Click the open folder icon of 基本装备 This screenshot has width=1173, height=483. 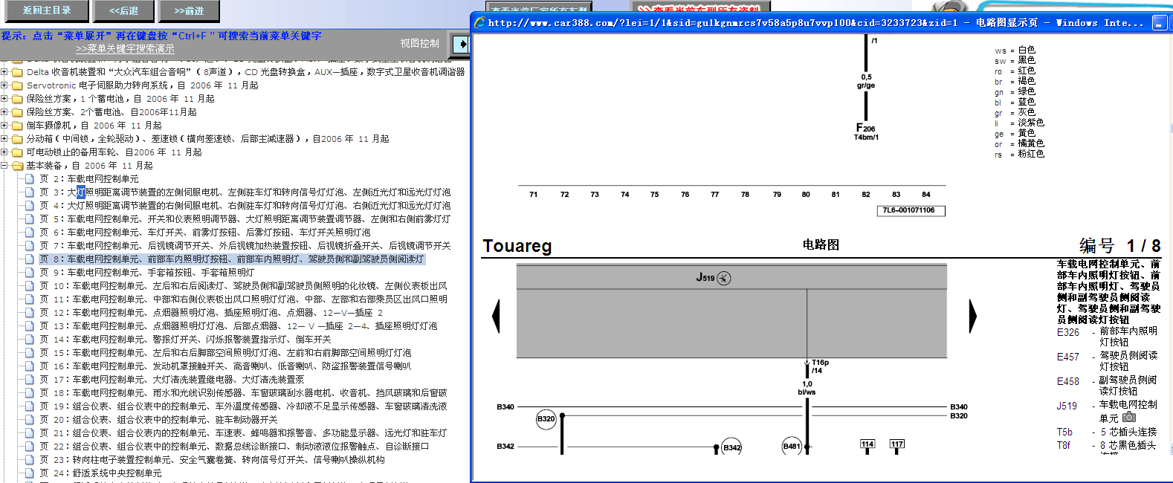[18, 166]
